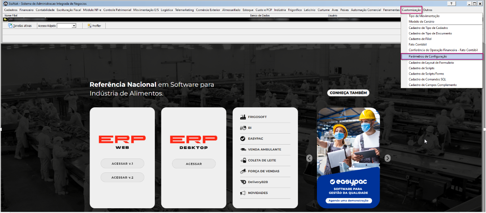This screenshot has width=486, height=213.
Task: Click inside the Acesso Rápido combo field
Action: click(64, 26)
